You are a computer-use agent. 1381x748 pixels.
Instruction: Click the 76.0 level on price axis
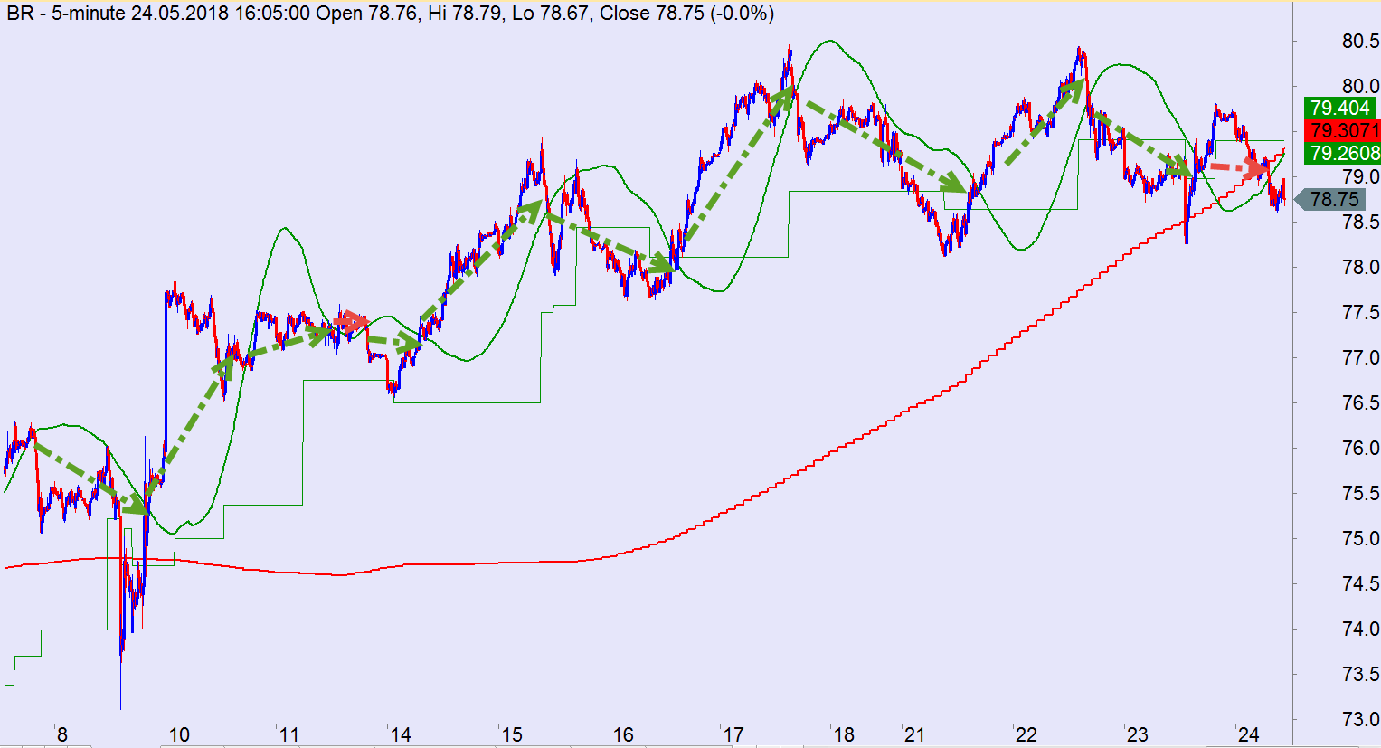click(1360, 449)
